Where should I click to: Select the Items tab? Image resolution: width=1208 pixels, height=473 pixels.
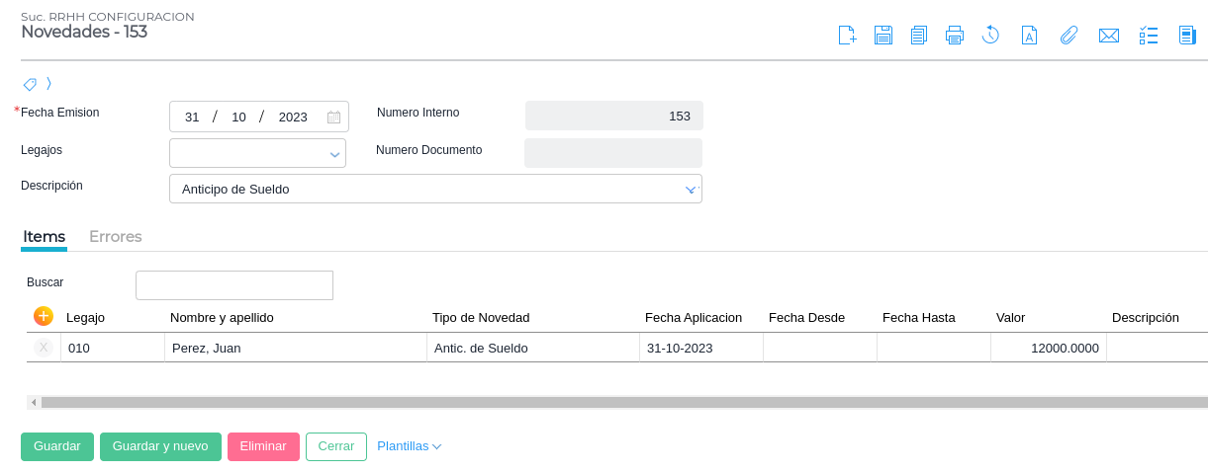tap(45, 237)
